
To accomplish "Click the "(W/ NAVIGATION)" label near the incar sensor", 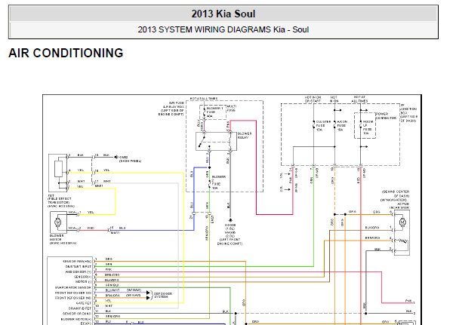I will [x=393, y=200].
